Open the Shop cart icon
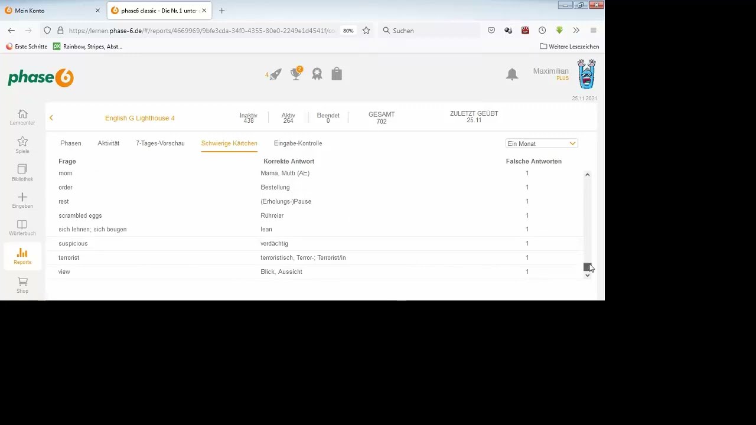The width and height of the screenshot is (756, 425). [22, 282]
